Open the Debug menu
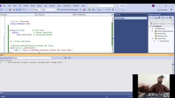The image size is (175, 98). [39, 6]
